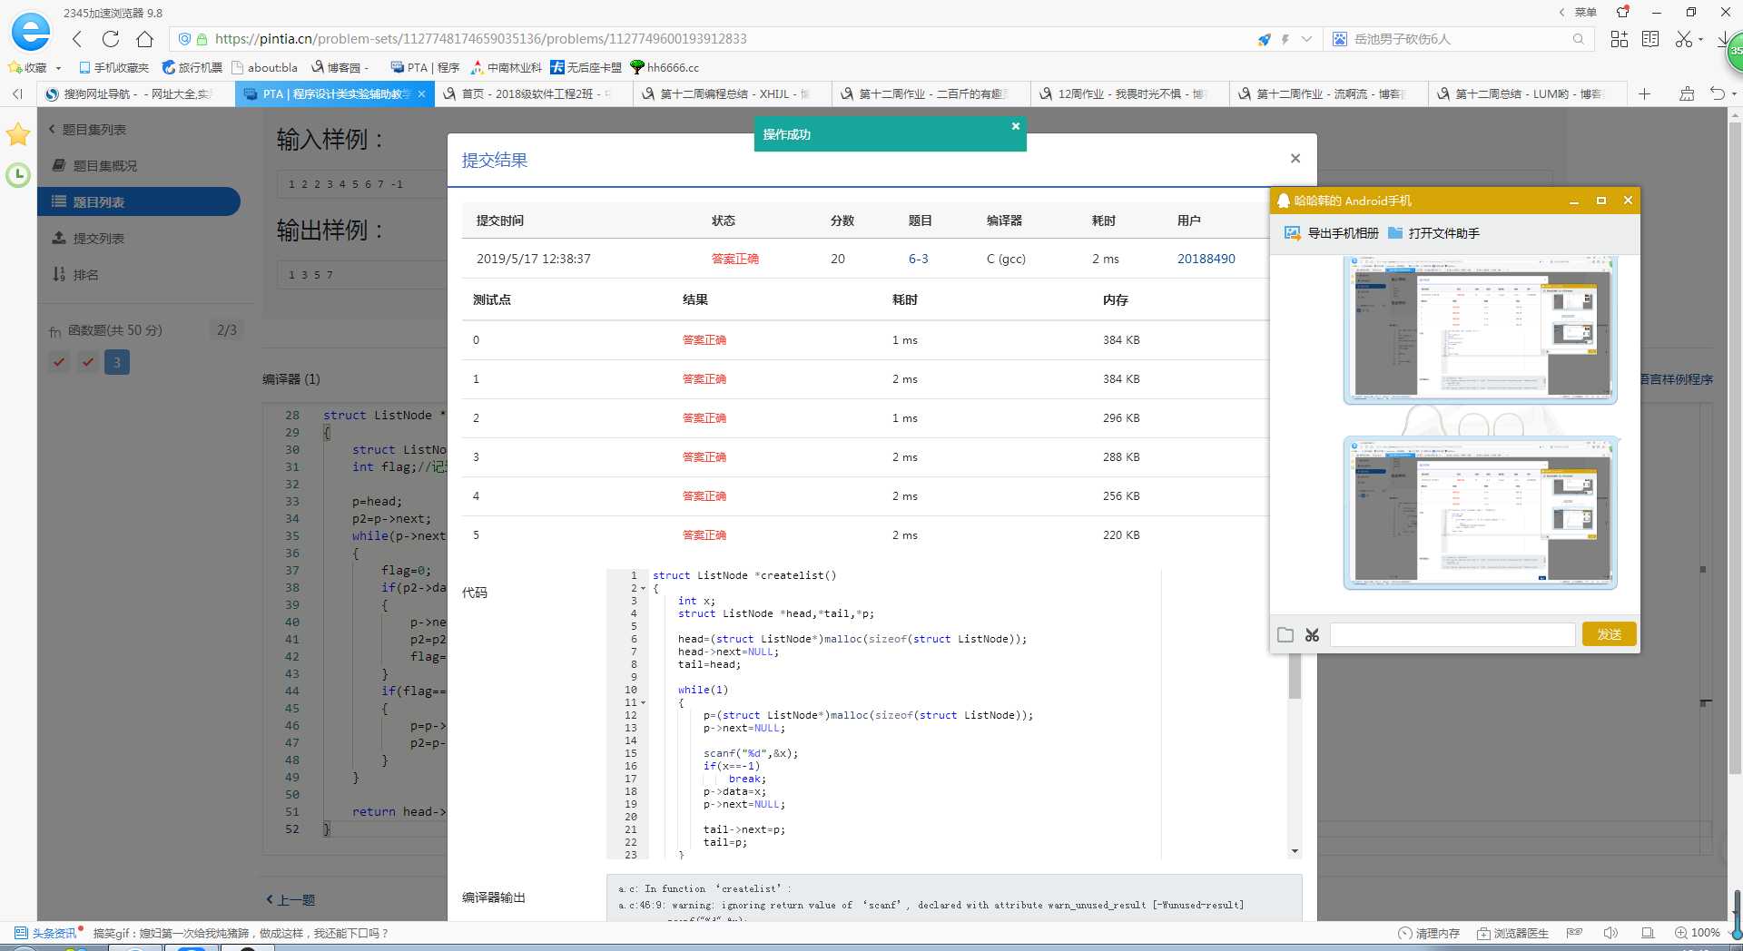Screen dimensions: 1743x951
Task: Click the eye-protection mask icon in status bar
Action: [1575, 933]
